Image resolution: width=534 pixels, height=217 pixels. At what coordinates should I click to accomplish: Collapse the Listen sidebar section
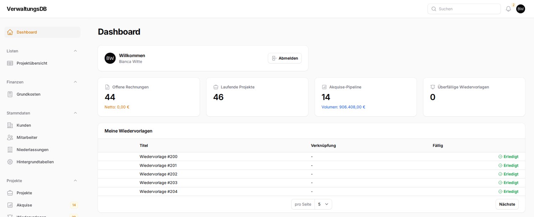tap(75, 51)
